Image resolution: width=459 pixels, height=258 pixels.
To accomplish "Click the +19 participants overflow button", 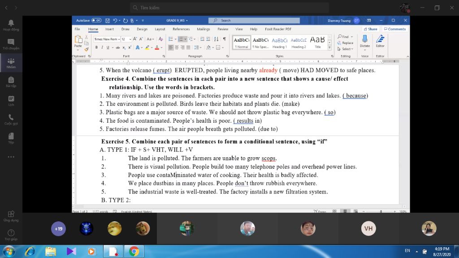I will pos(59,228).
